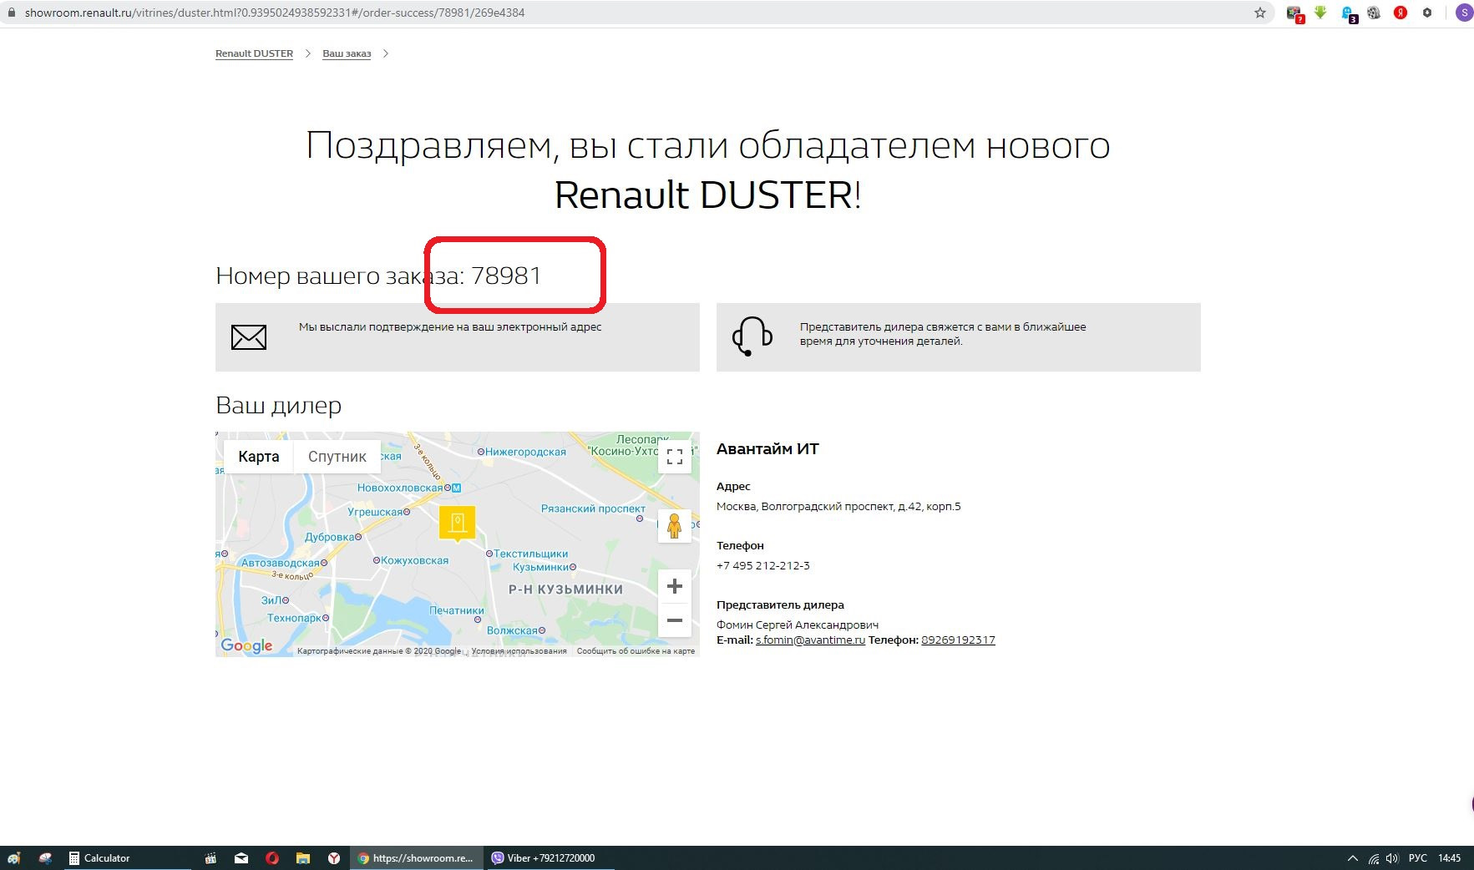Expand hidden system tray icons
The width and height of the screenshot is (1474, 870).
coord(1352,858)
